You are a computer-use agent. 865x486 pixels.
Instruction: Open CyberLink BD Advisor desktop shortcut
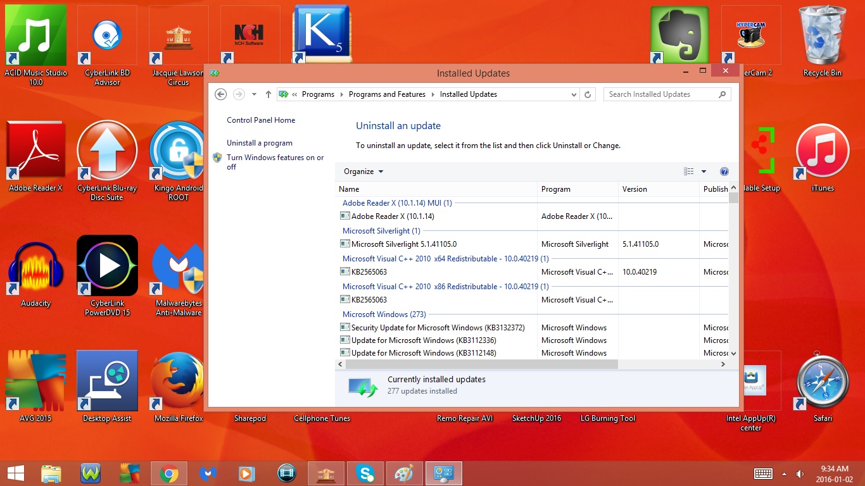pos(107,44)
